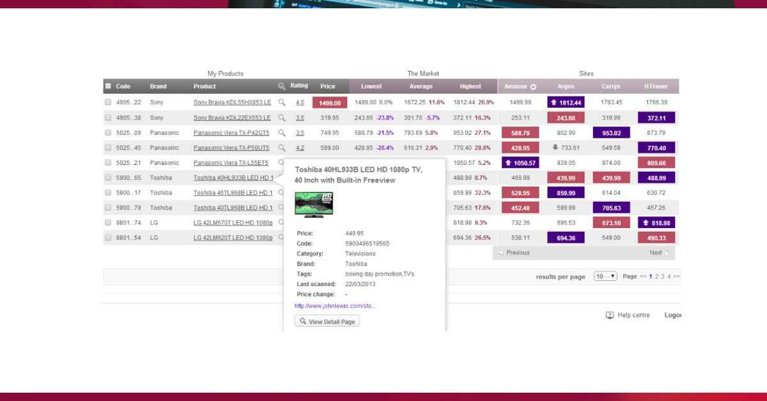Click the Argos column header
This screenshot has height=401, width=767.
click(x=566, y=86)
